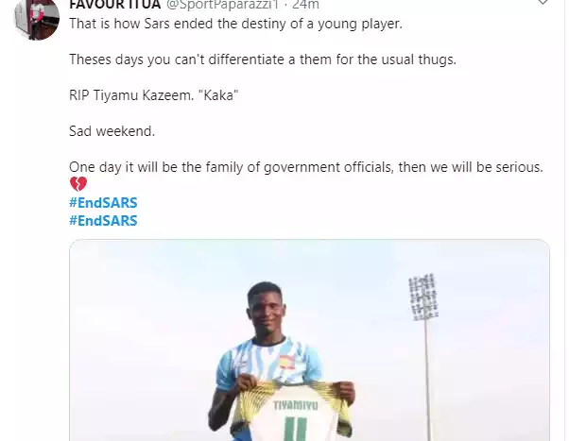This screenshot has height=441, width=569.
Task: Follow the second #EndSARS hashtag
Action: pos(103,221)
